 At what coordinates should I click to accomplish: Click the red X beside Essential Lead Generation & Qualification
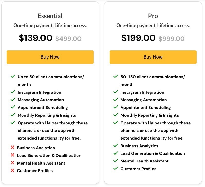pyautogui.click(x=12, y=155)
